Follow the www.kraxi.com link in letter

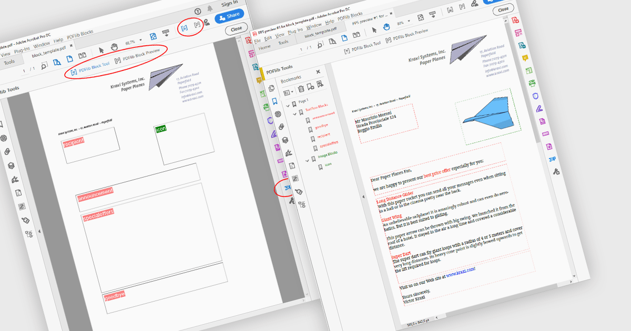click(x=461, y=273)
